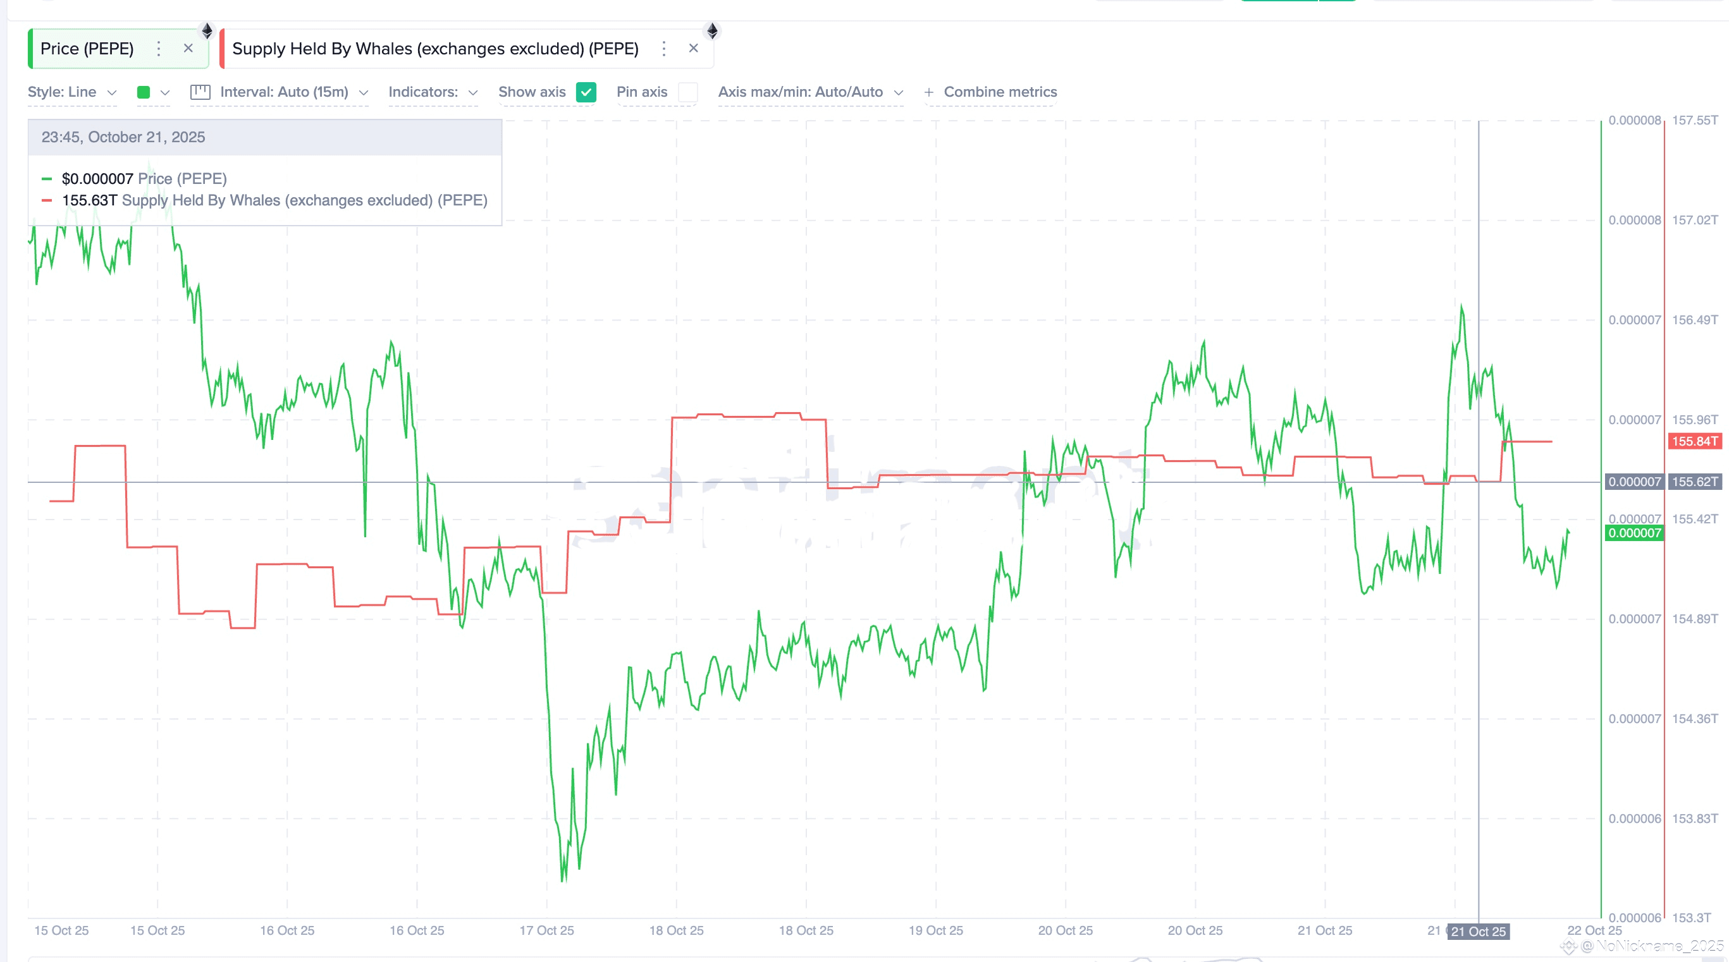Uncheck the Show axis checkbox

[x=586, y=92]
